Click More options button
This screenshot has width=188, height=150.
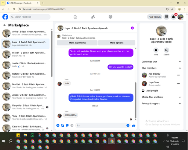tap(117, 43)
